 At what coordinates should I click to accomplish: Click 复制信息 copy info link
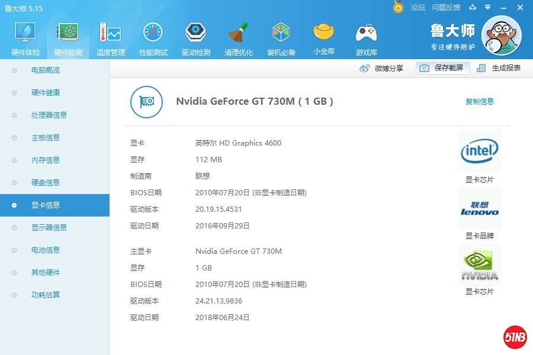point(479,102)
